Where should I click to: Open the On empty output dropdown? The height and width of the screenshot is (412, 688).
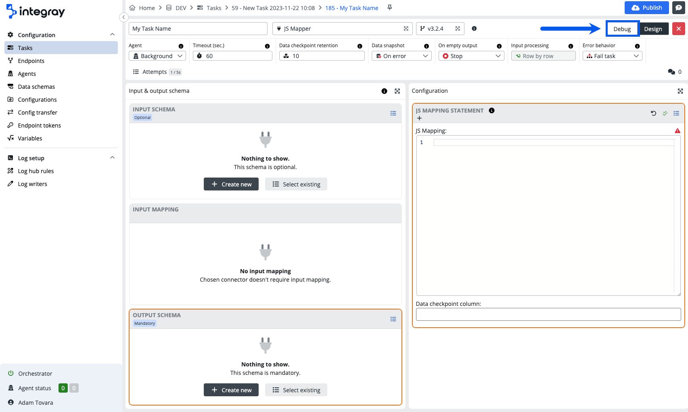471,56
